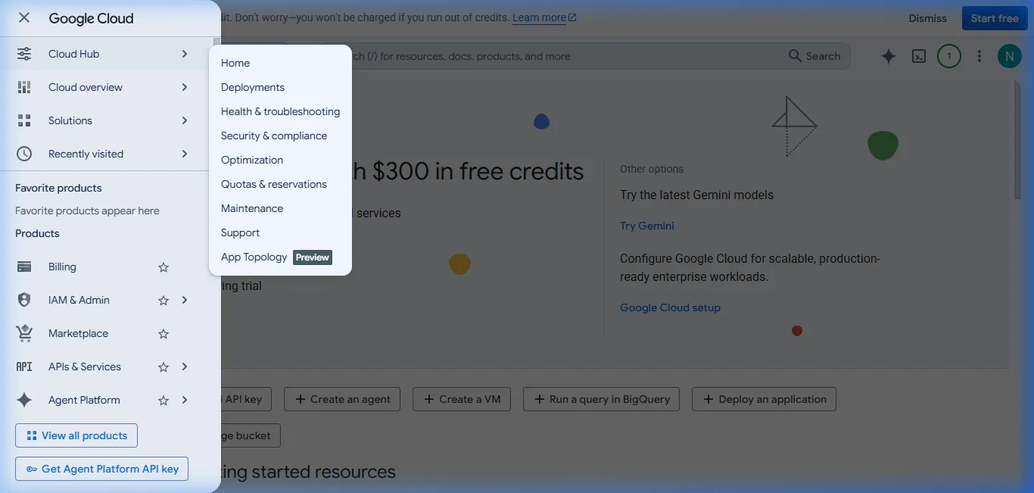Viewport: 1034px width, 493px height.
Task: Choose Optimization from the submenu
Action: [280, 160]
